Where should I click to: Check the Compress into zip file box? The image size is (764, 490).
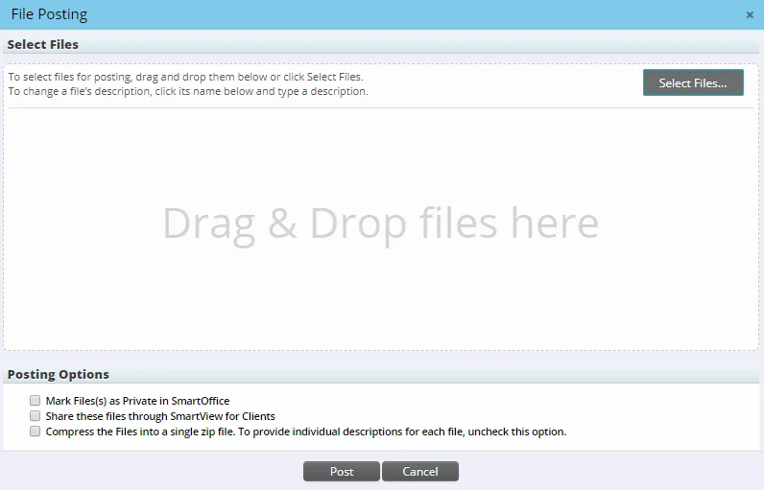tap(36, 432)
